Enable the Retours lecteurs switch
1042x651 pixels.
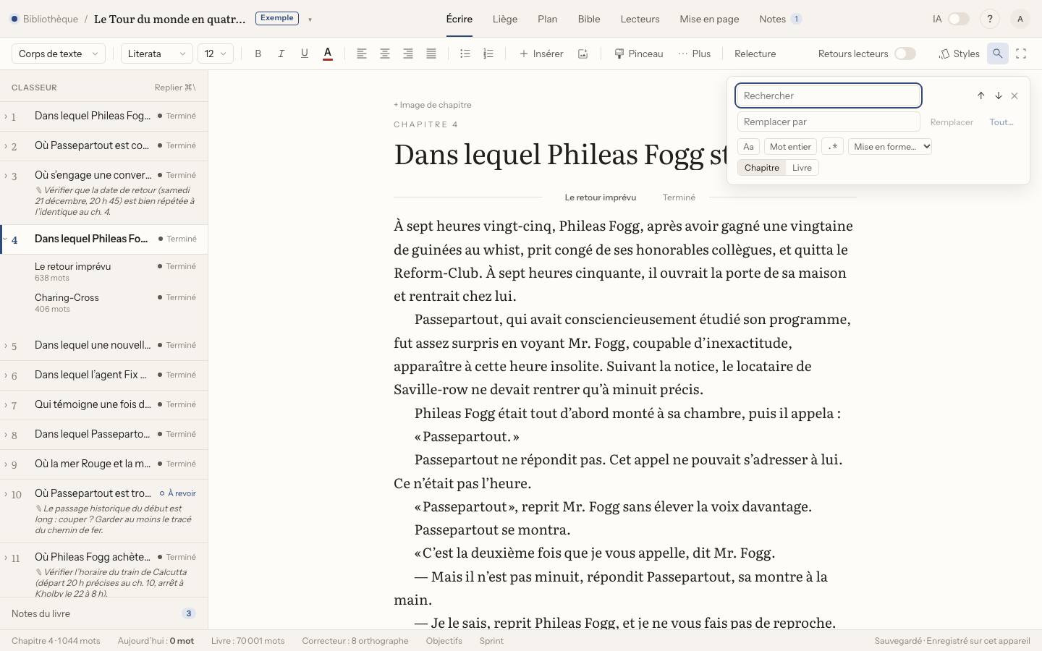(905, 54)
